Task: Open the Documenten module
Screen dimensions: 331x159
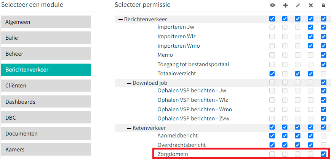Action: pos(46,134)
